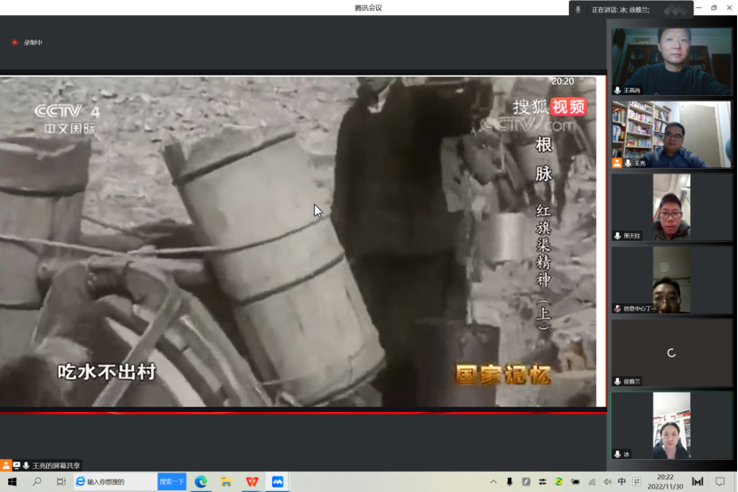Click the microphone tray icon

point(509,481)
